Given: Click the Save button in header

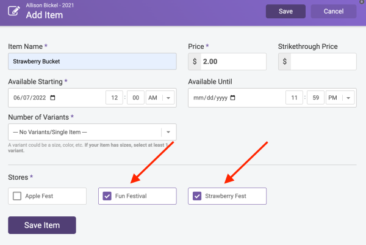Looking at the screenshot, I should pos(285,11).
